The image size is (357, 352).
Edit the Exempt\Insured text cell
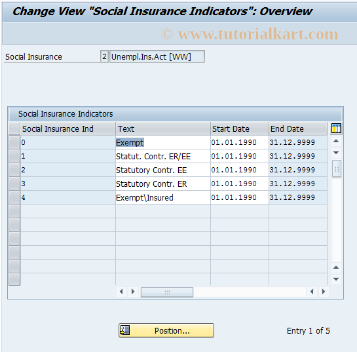(163, 197)
